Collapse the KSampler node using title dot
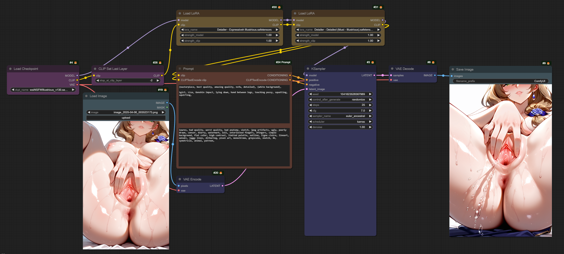The image size is (564, 254). click(x=308, y=69)
